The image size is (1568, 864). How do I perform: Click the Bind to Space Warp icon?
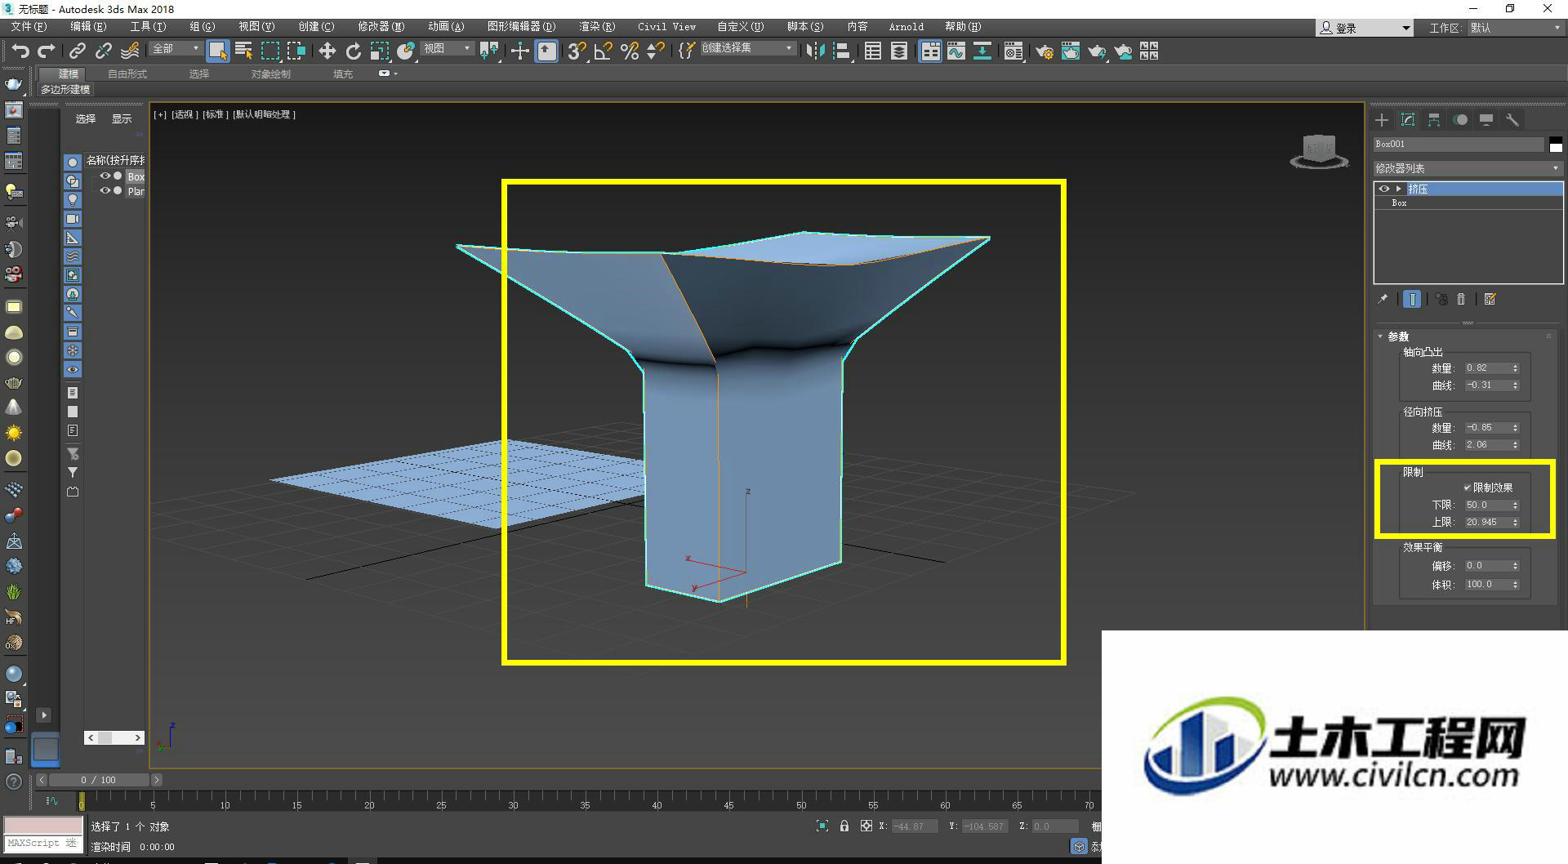coord(130,51)
